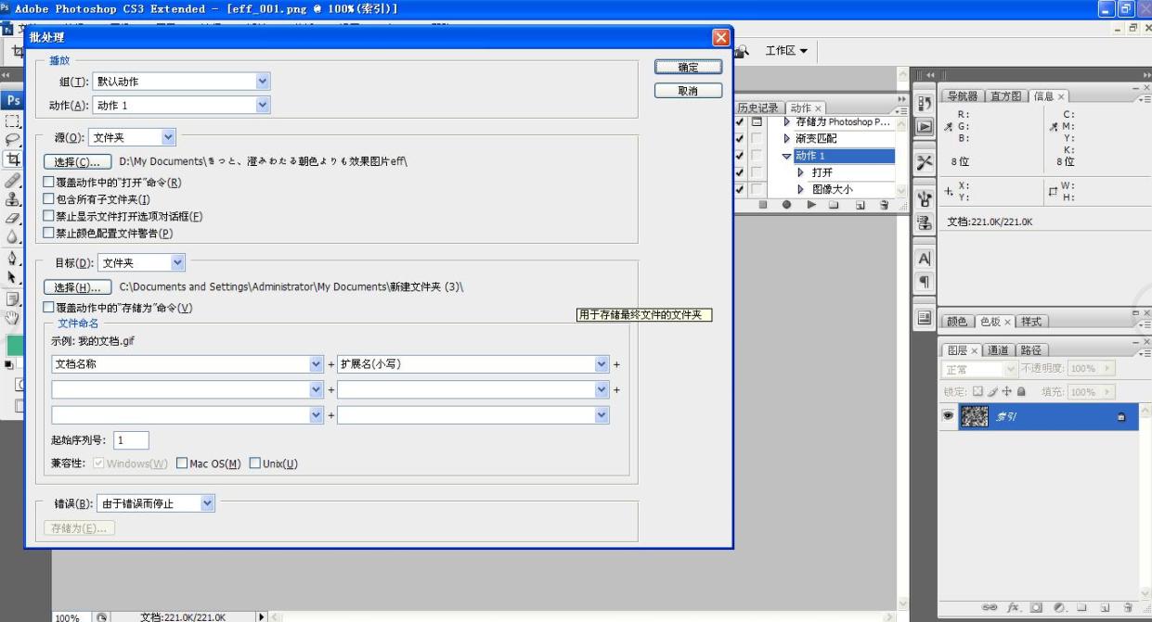Open the Paragraph panel dock icon
Viewport: 1152px width, 622px height.
(925, 282)
